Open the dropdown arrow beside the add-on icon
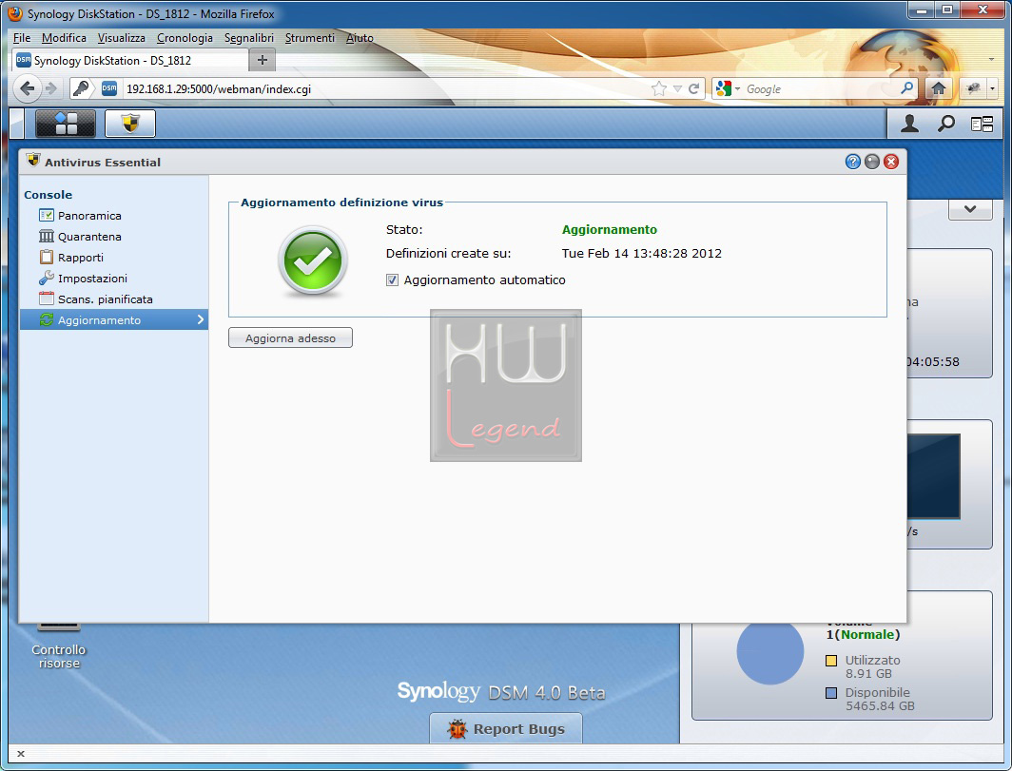 (x=992, y=88)
